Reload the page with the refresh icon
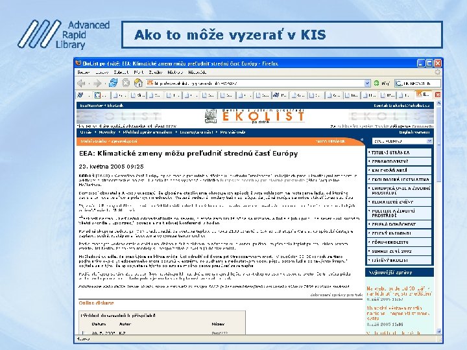This screenshot has width=467, height=350. click(x=113, y=83)
